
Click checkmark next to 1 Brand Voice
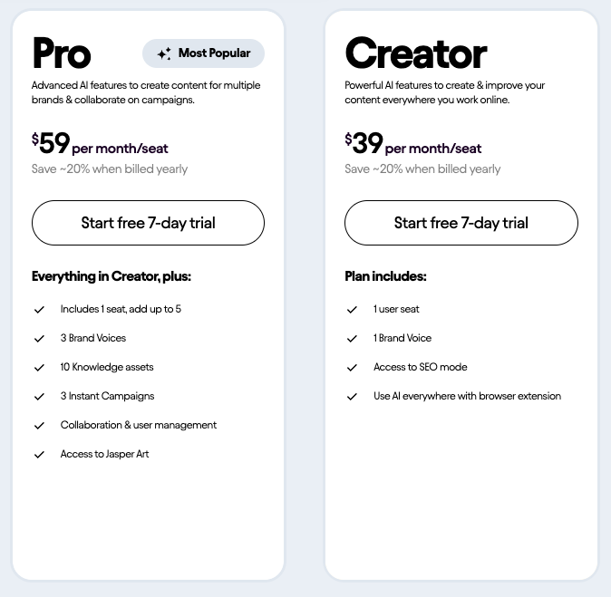pos(352,339)
